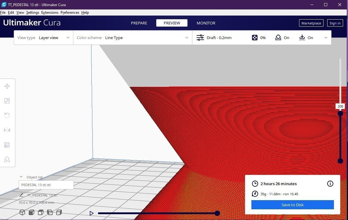This screenshot has width=348, height=220.
Task: Select the Rotate tool icon
Action: [7, 115]
